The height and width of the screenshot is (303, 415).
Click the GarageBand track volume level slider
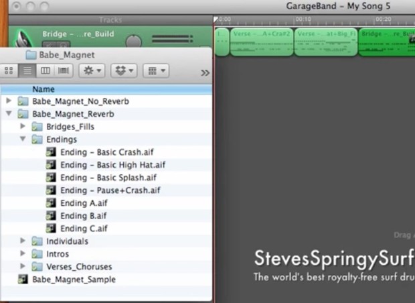point(172,39)
